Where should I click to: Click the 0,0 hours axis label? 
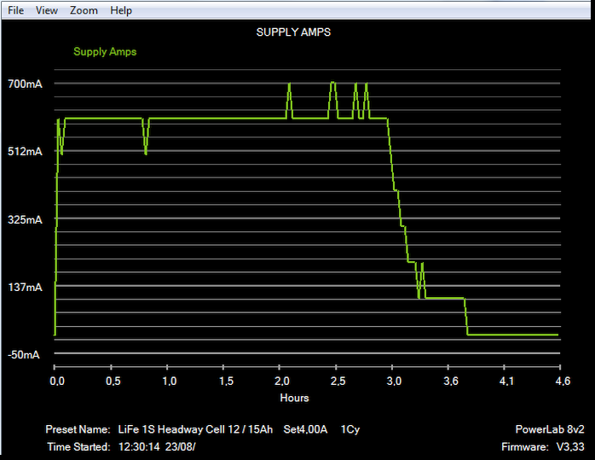click(57, 381)
